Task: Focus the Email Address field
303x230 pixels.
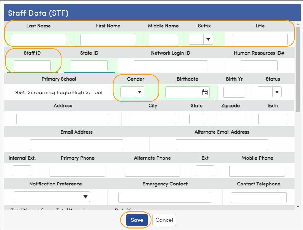Action: 76,145
